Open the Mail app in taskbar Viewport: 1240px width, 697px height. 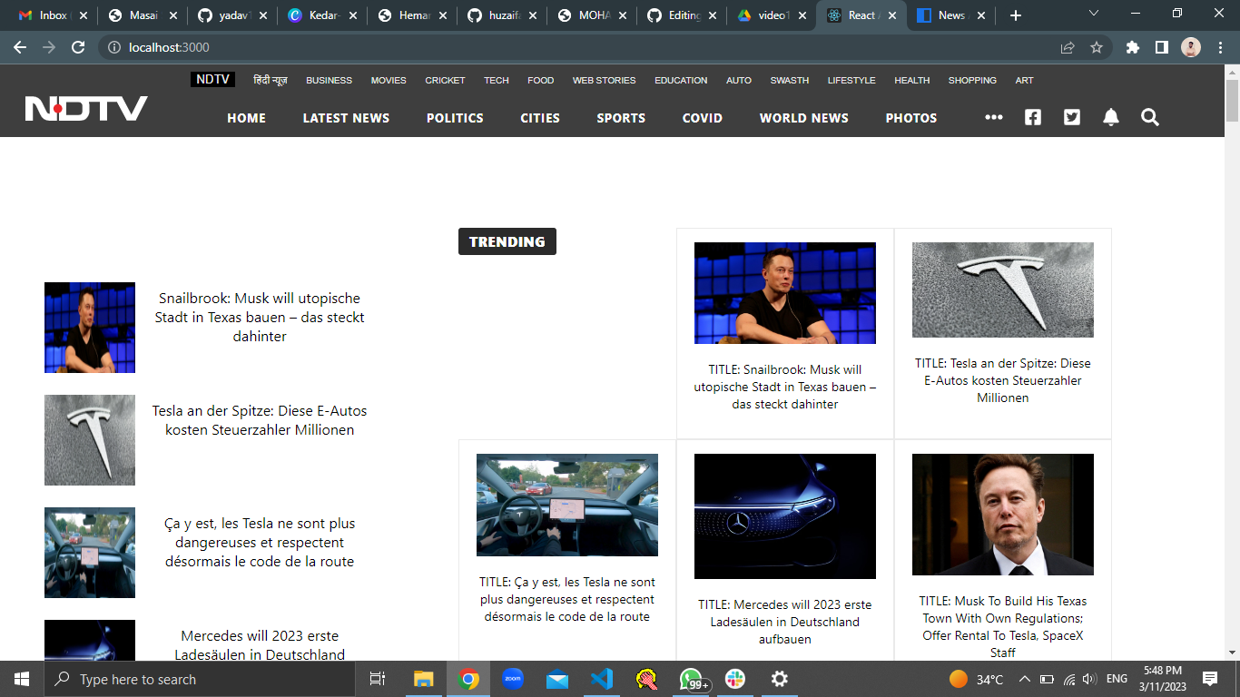coord(557,679)
